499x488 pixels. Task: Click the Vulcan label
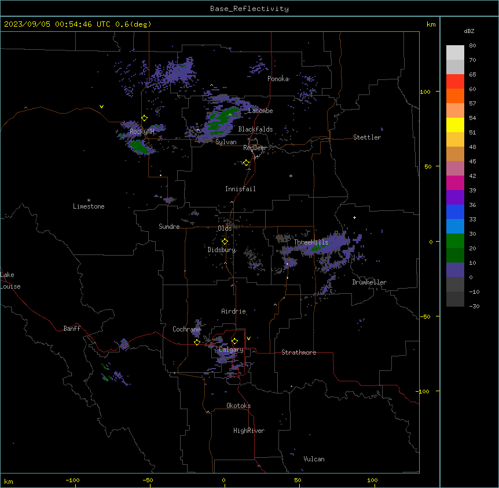tap(314, 459)
